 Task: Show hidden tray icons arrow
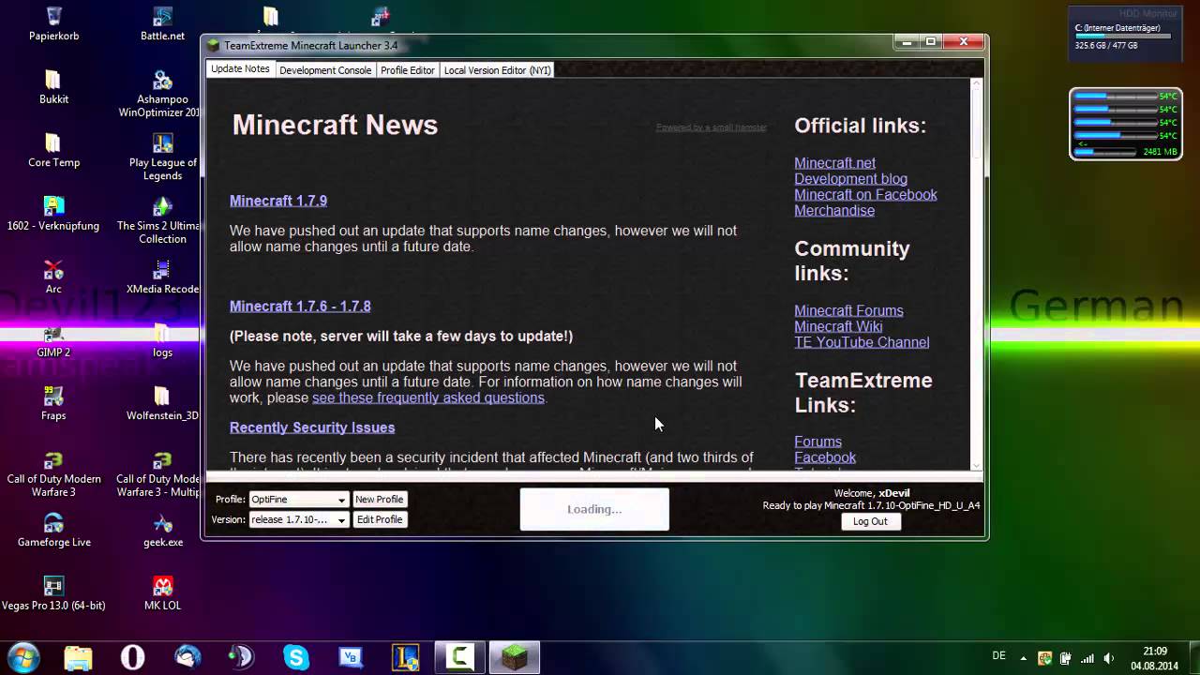(x=1024, y=658)
